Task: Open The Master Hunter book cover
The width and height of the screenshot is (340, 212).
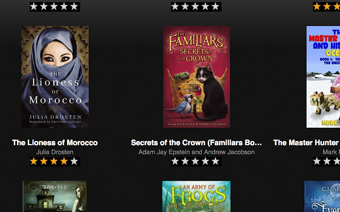Action: coord(323,77)
